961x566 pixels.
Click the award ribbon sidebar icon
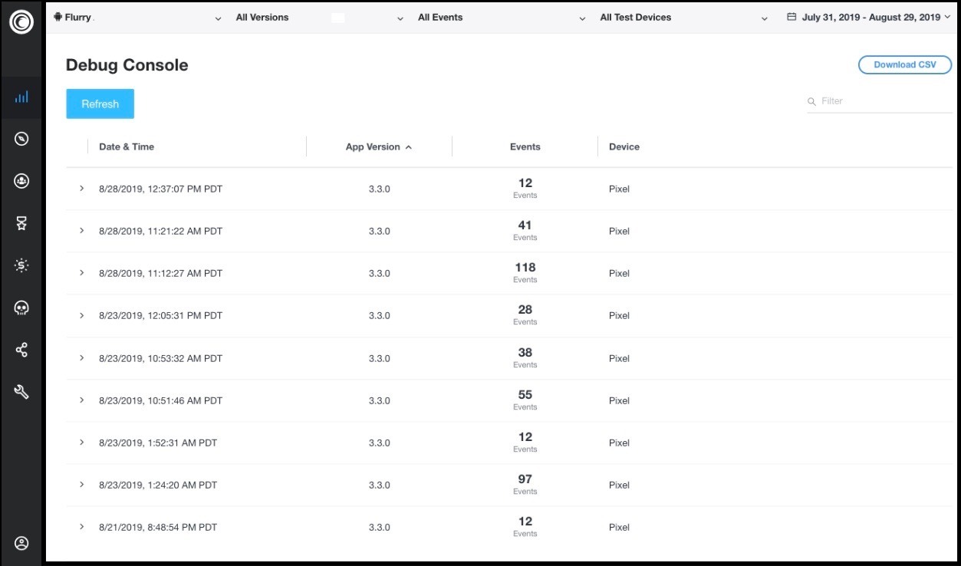[x=21, y=223]
